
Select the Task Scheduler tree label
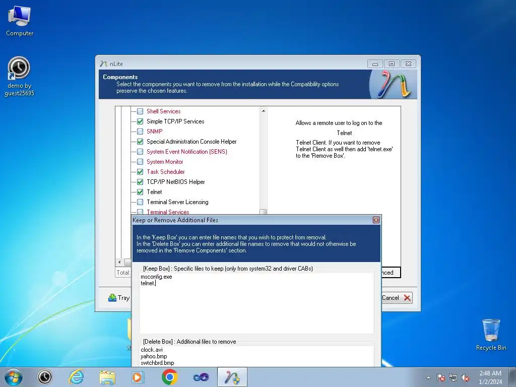click(x=165, y=172)
